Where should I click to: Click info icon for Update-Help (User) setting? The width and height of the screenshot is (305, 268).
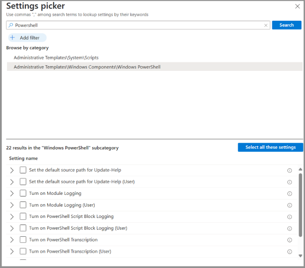(x=289, y=182)
